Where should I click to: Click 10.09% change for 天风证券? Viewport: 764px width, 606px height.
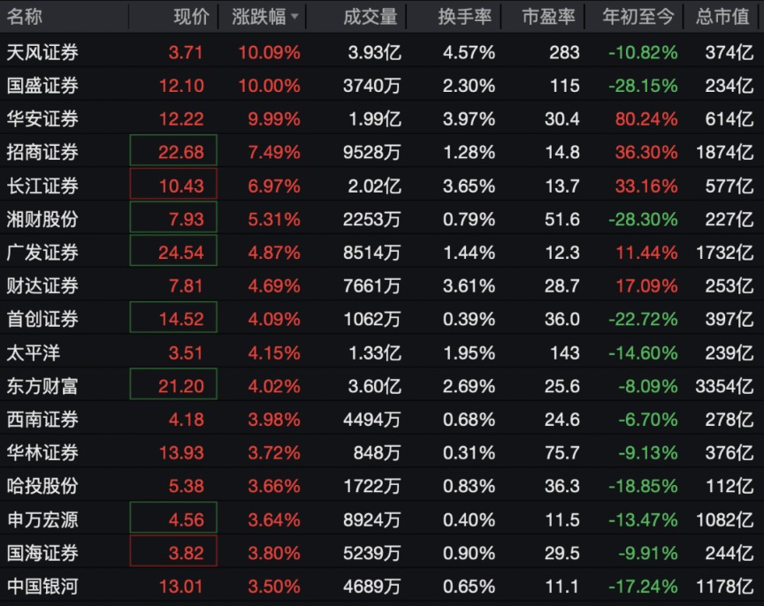269,53
